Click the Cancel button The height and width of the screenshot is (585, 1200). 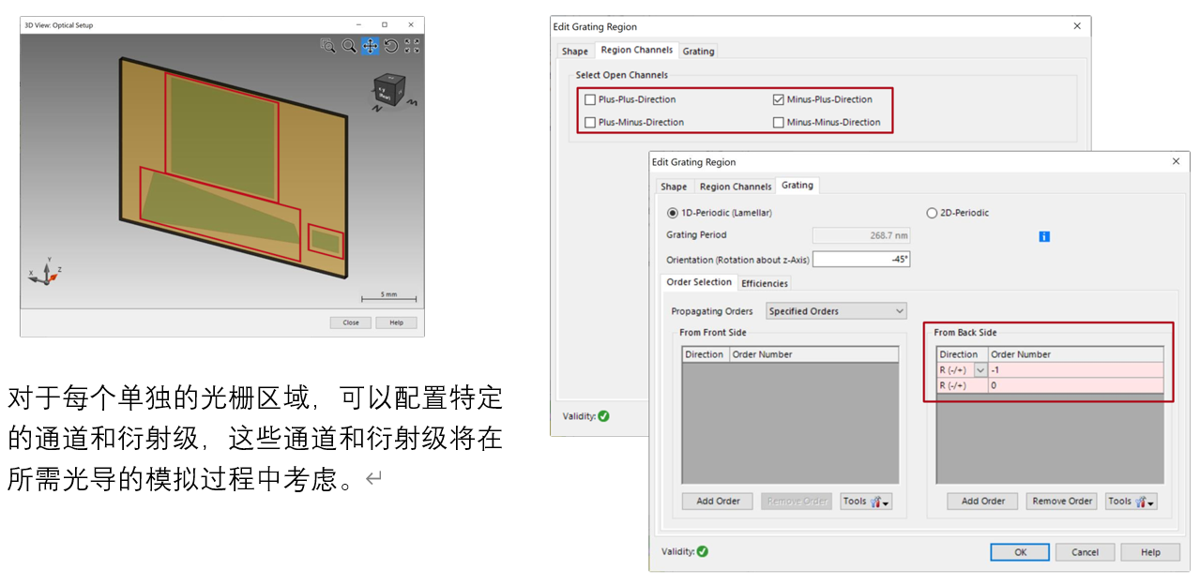[1085, 552]
